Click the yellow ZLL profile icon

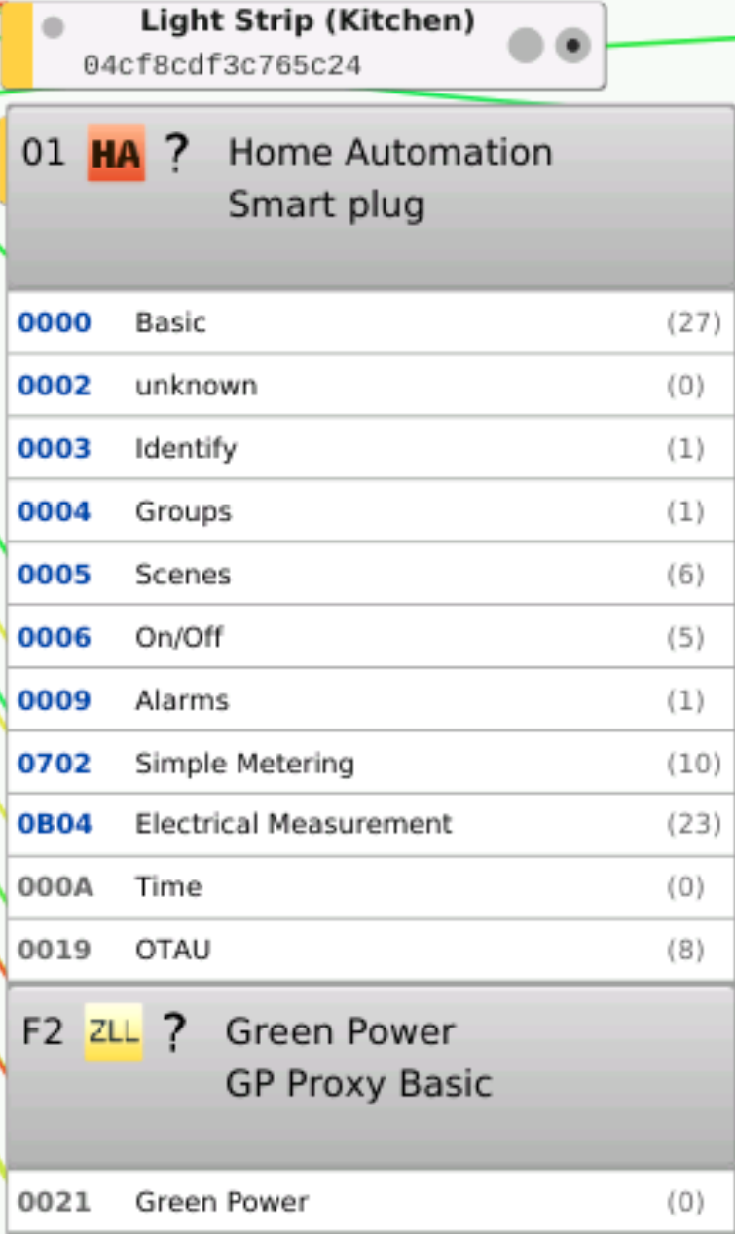point(113,1031)
